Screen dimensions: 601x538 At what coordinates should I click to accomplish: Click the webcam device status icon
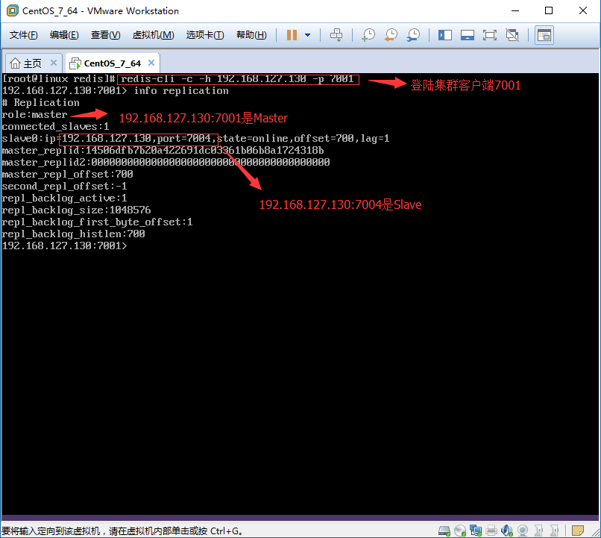[x=523, y=531]
